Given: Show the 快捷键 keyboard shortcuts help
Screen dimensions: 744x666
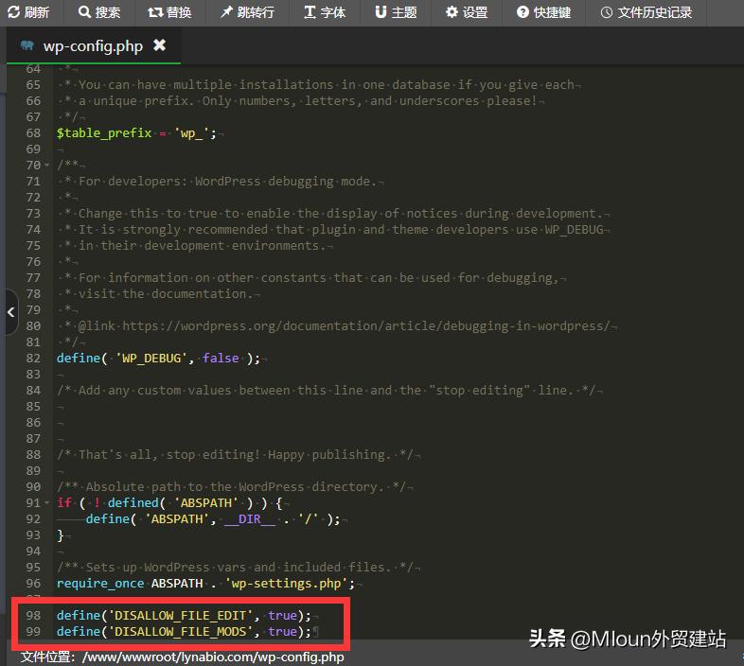Looking at the screenshot, I should [x=543, y=12].
